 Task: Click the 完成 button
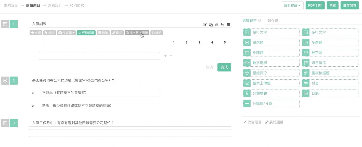(x=224, y=67)
